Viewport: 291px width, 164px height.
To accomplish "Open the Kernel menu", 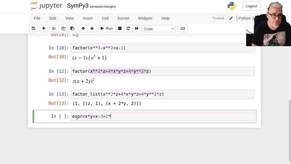I will point(123,18).
